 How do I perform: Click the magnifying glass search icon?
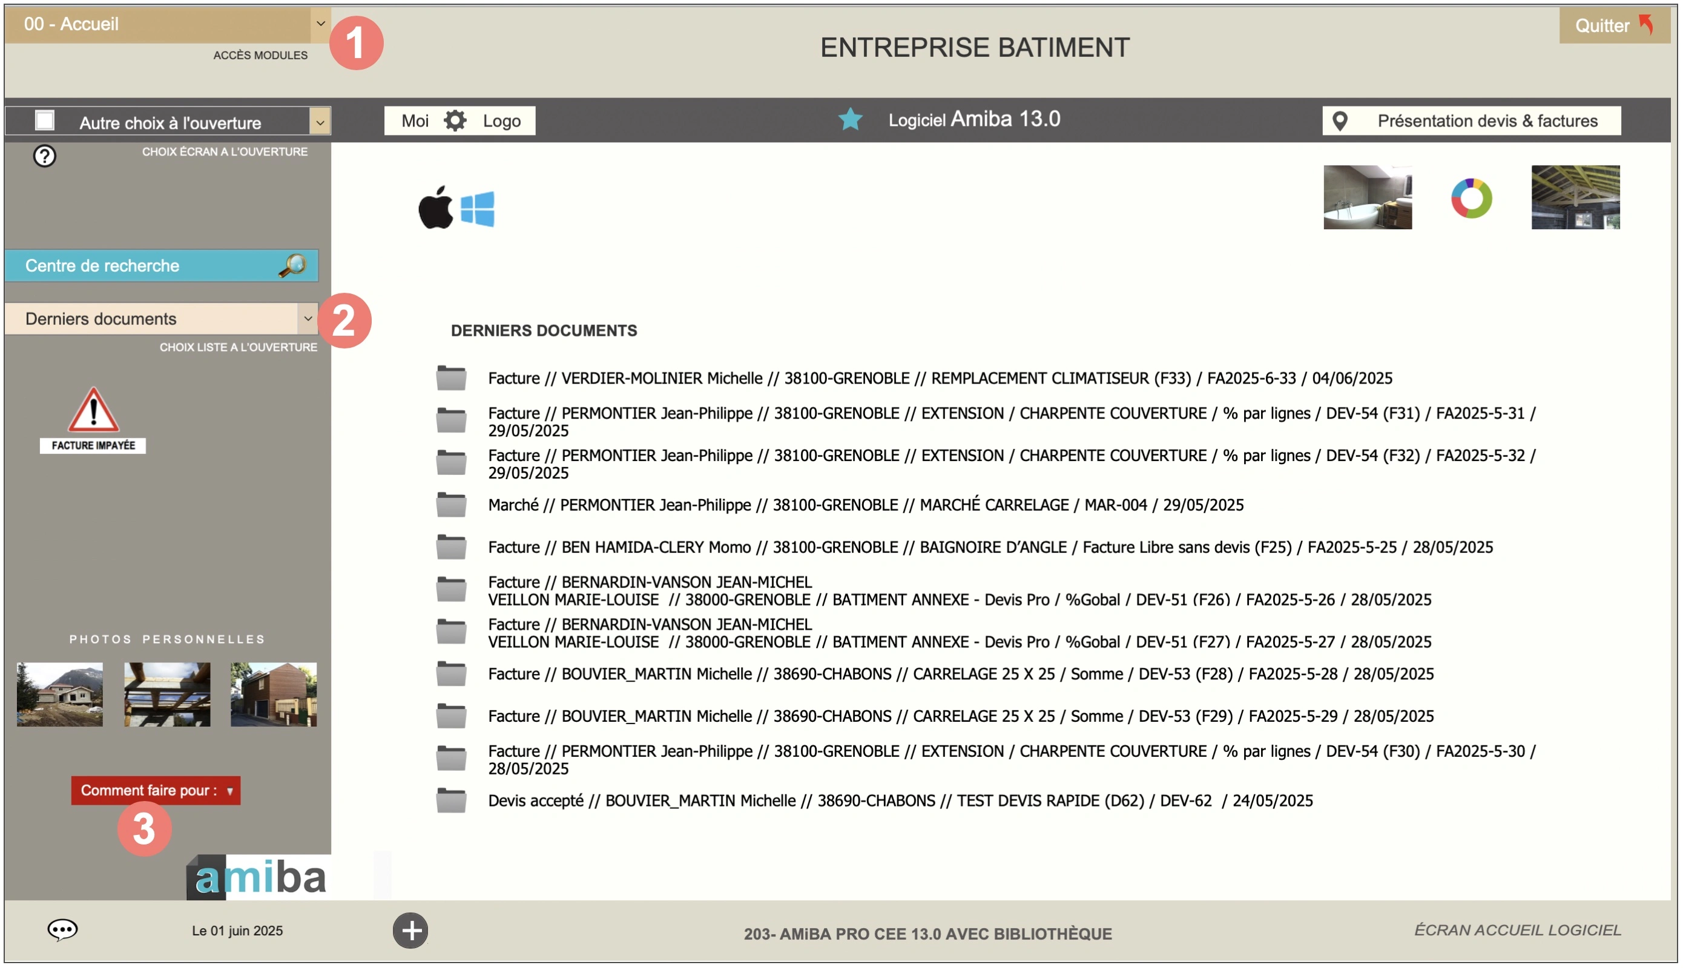292,265
